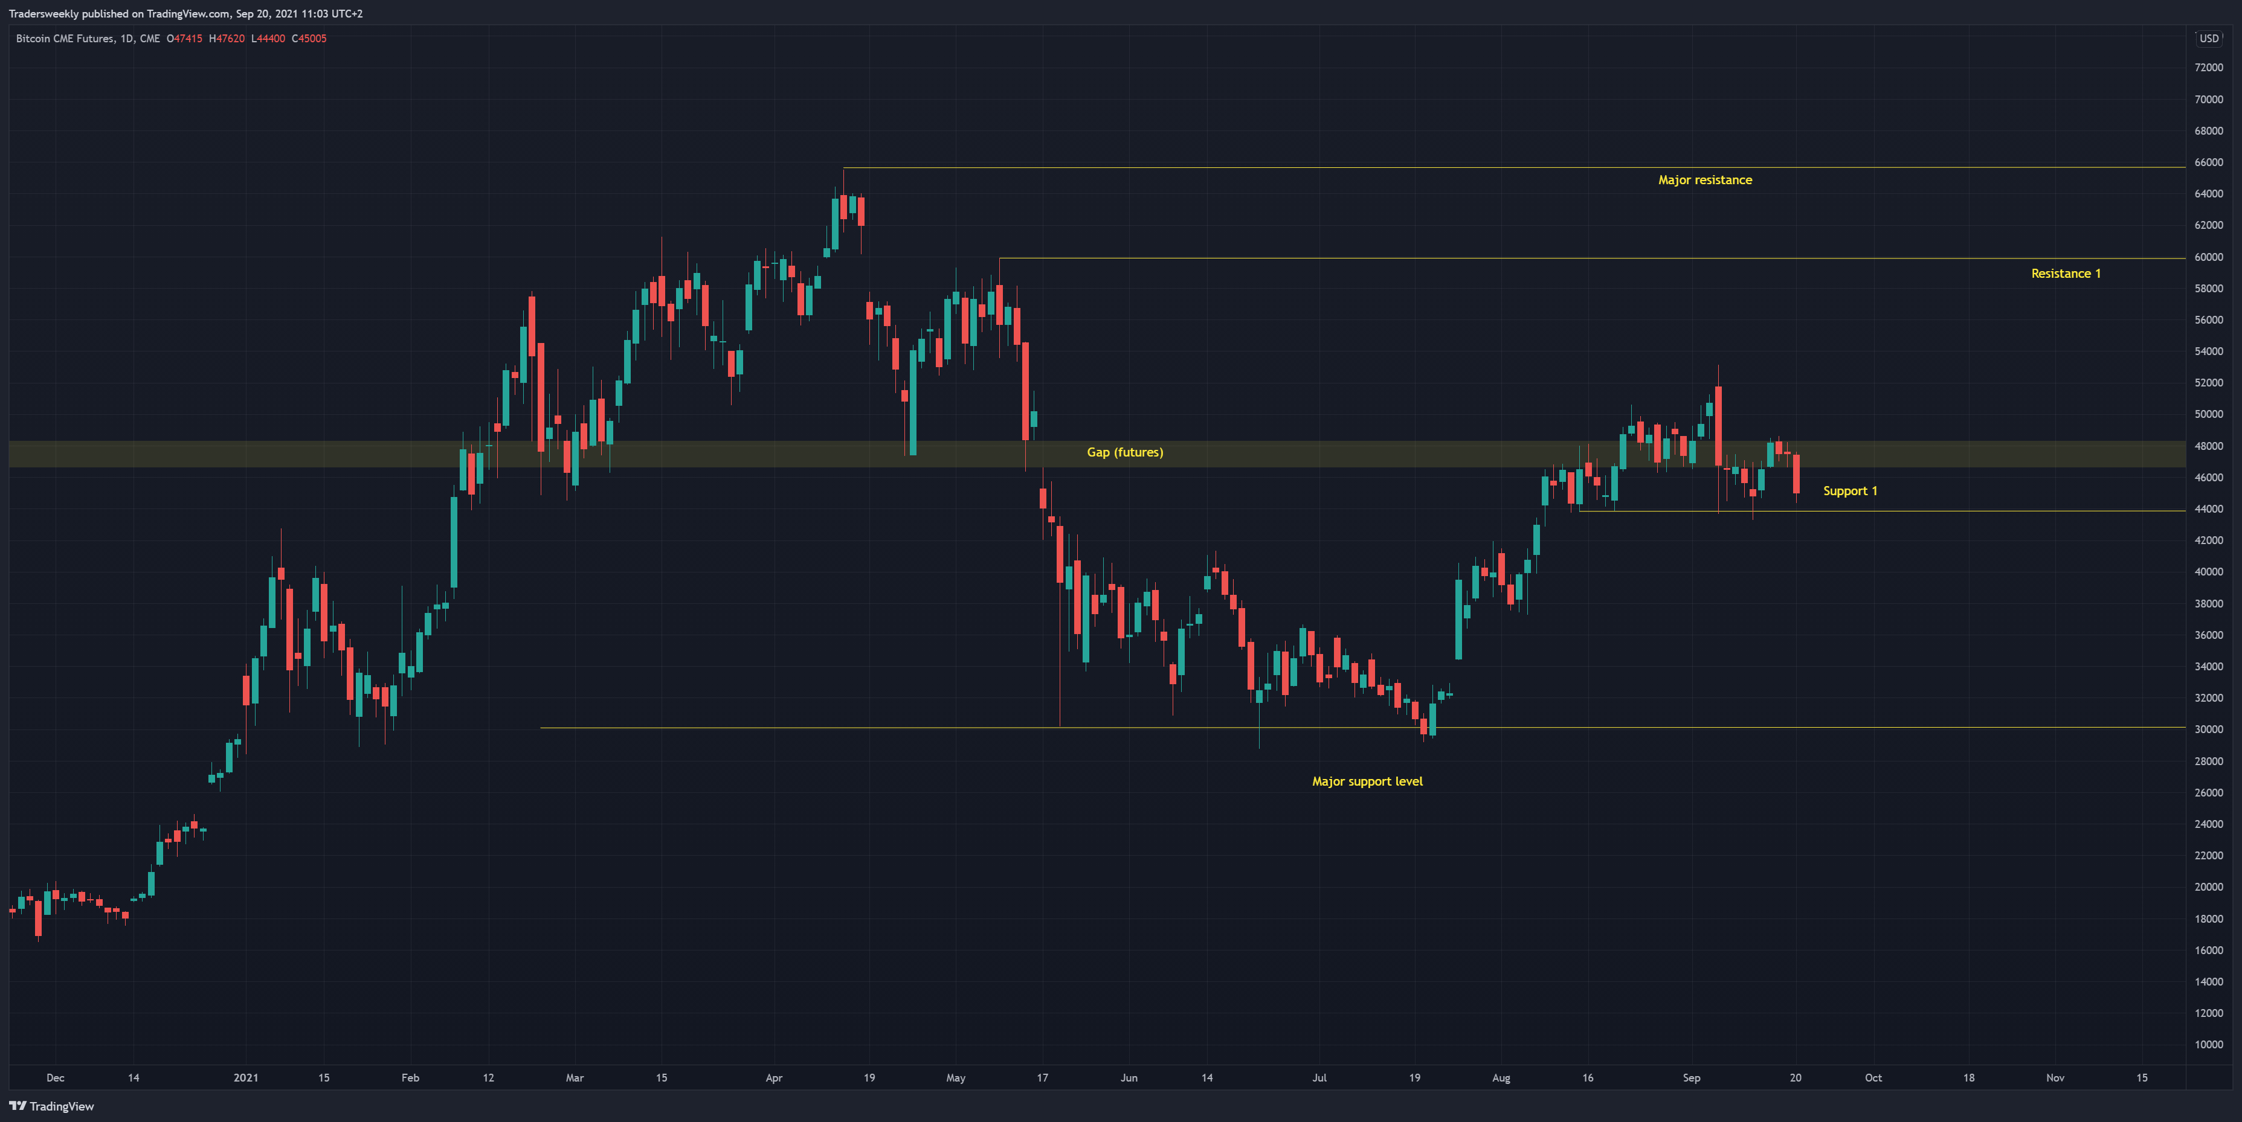Click the 30000 price axis label
The width and height of the screenshot is (2242, 1122).
click(x=2208, y=729)
